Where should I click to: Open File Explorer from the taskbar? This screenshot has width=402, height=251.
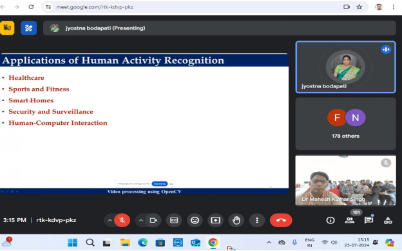[125, 242]
